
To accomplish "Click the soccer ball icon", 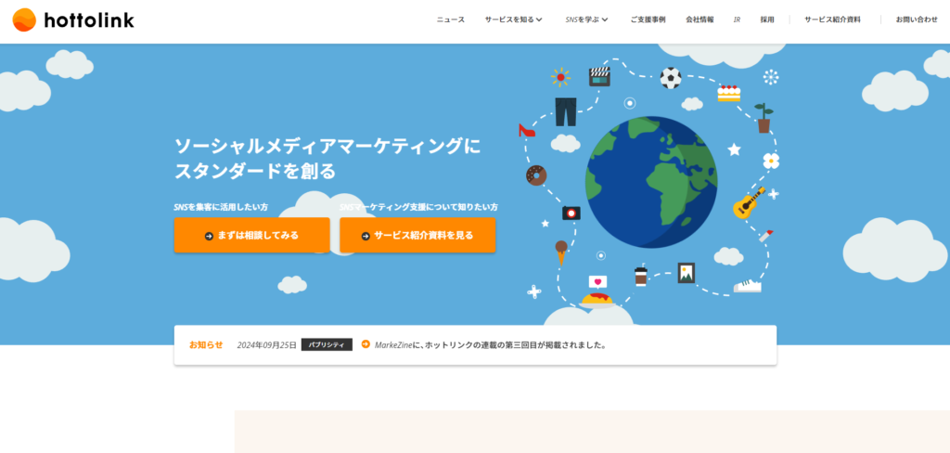I will point(671,78).
